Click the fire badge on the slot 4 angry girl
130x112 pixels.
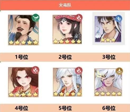tap(35, 70)
